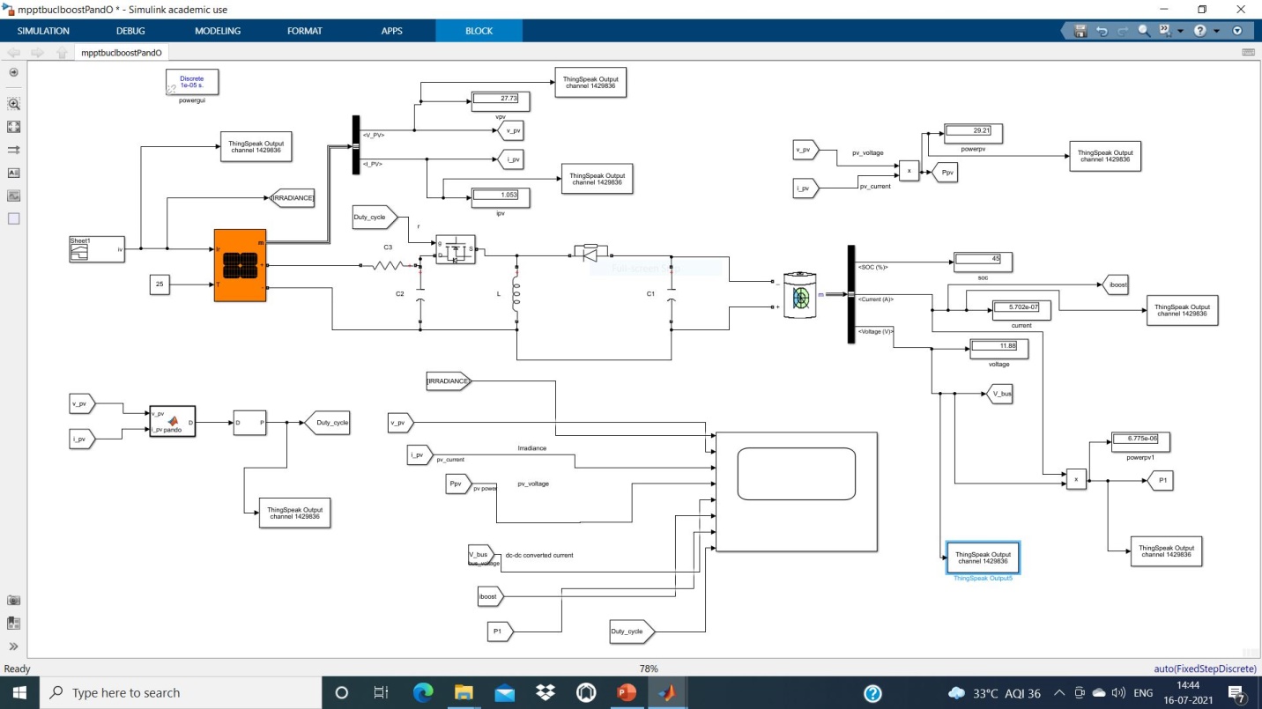Switch to the MODELING tab
The width and height of the screenshot is (1262, 709).
[218, 31]
